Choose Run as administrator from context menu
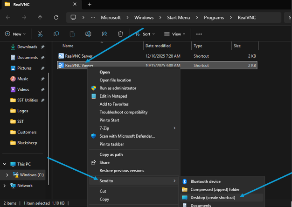The height and width of the screenshot is (207, 292). [118, 88]
